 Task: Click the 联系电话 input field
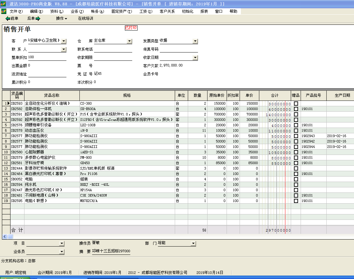click(113, 49)
